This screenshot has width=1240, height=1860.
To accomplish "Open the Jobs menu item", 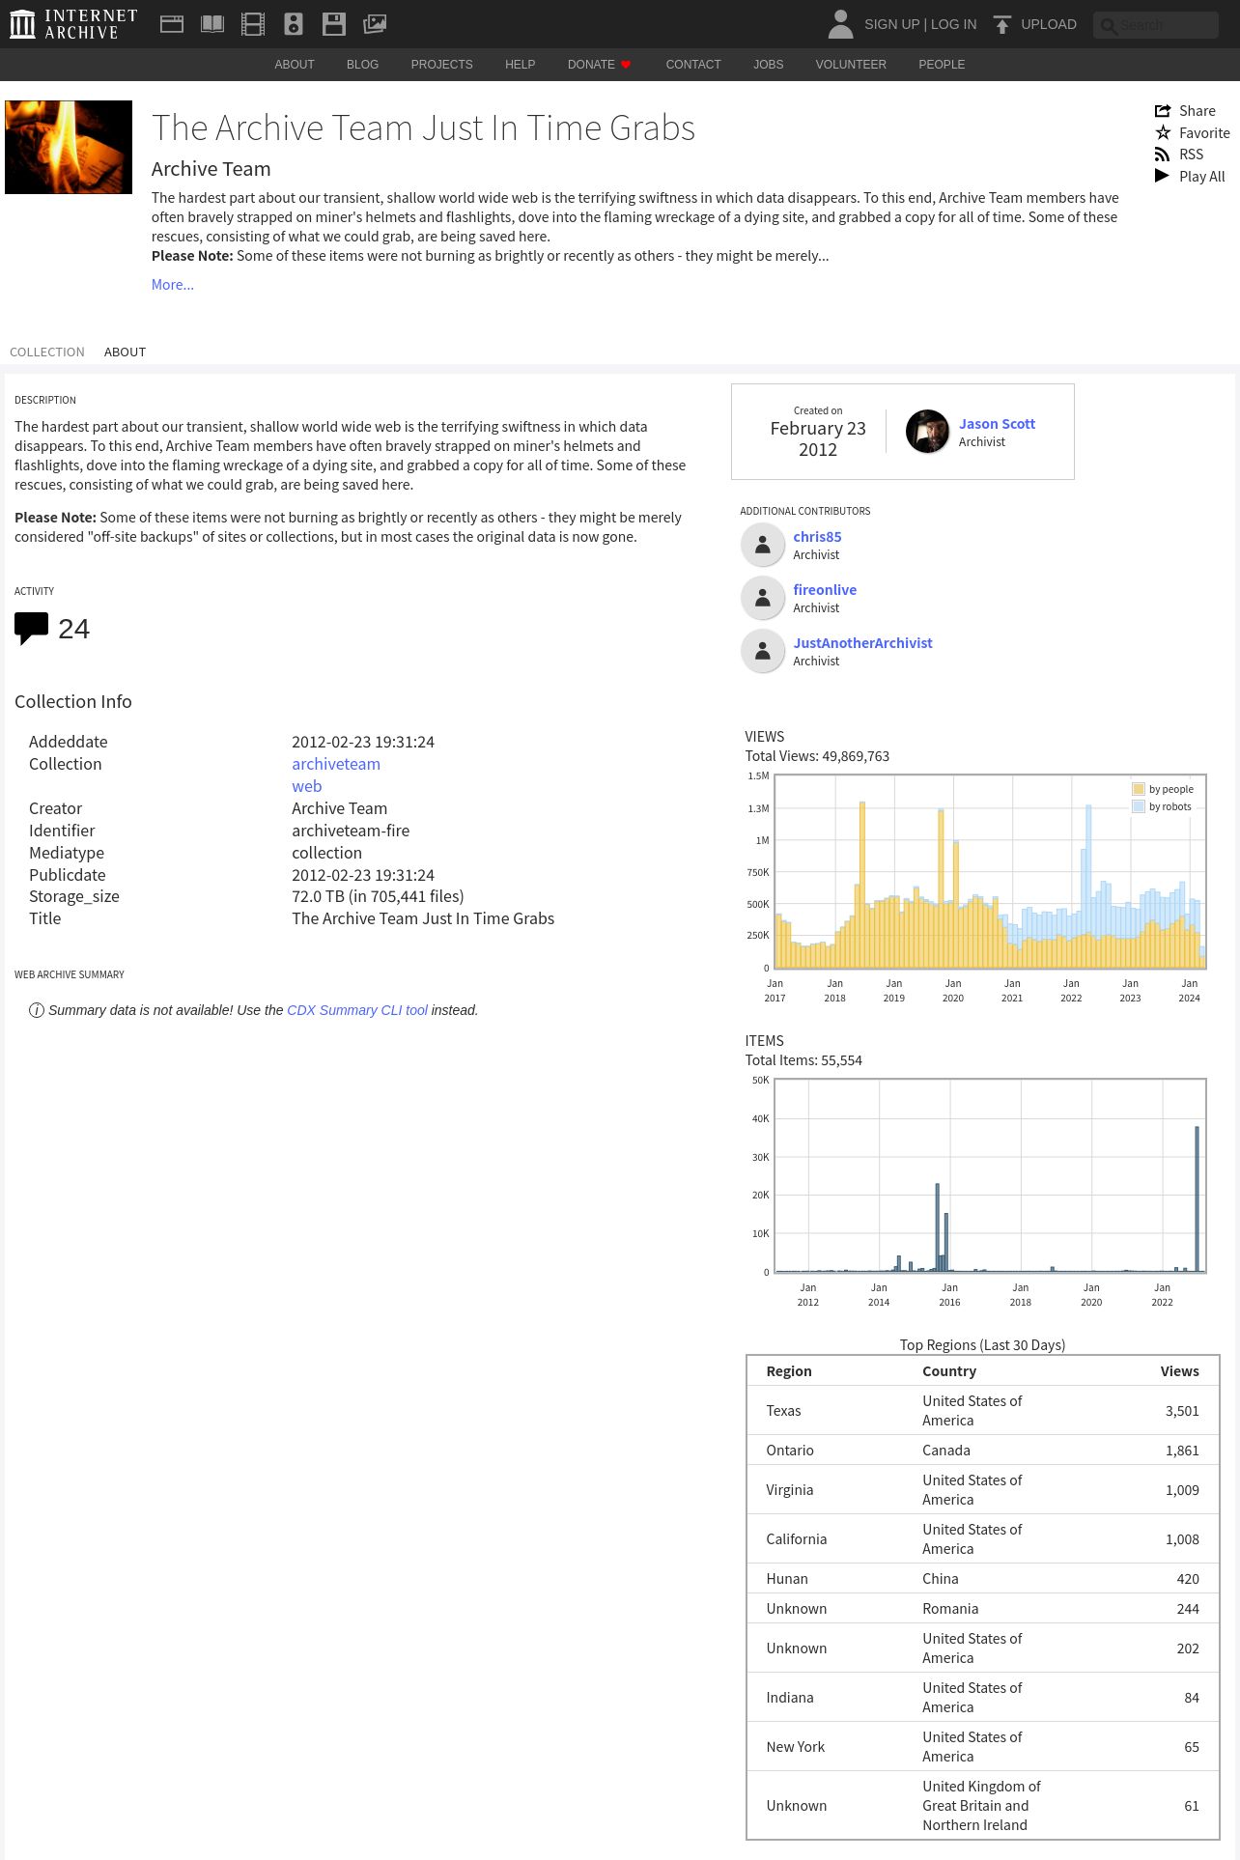I will pos(769,65).
